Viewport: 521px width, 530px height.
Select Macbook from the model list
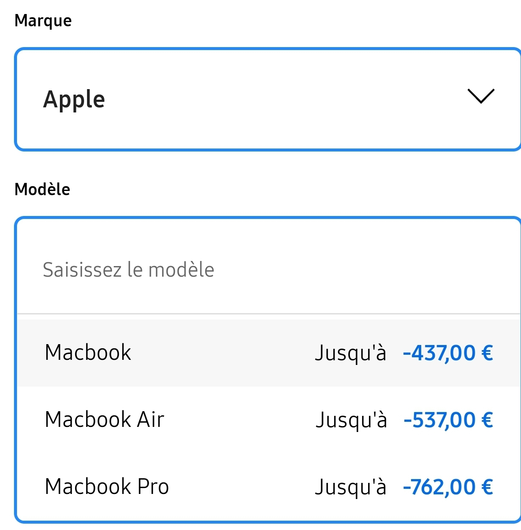88,353
